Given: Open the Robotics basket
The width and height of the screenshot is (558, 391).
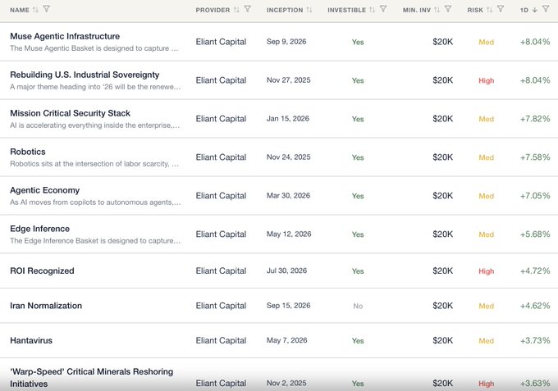Looking at the screenshot, I should [28, 152].
